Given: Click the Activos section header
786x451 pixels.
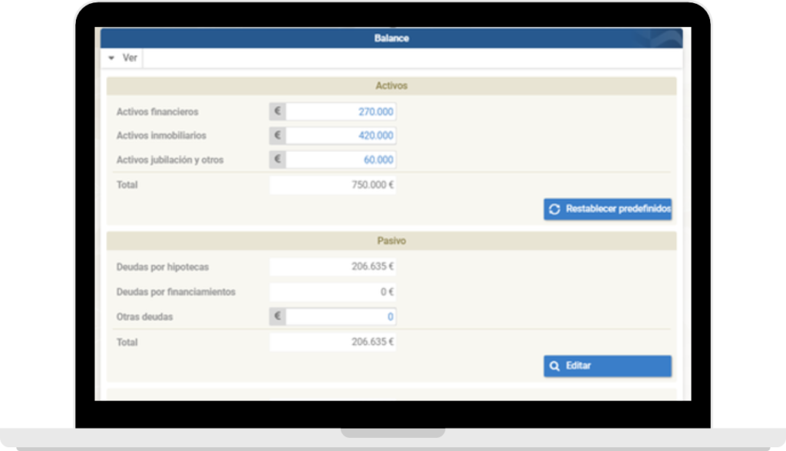Looking at the screenshot, I should [x=391, y=86].
